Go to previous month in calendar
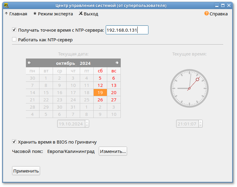 point(29,63)
